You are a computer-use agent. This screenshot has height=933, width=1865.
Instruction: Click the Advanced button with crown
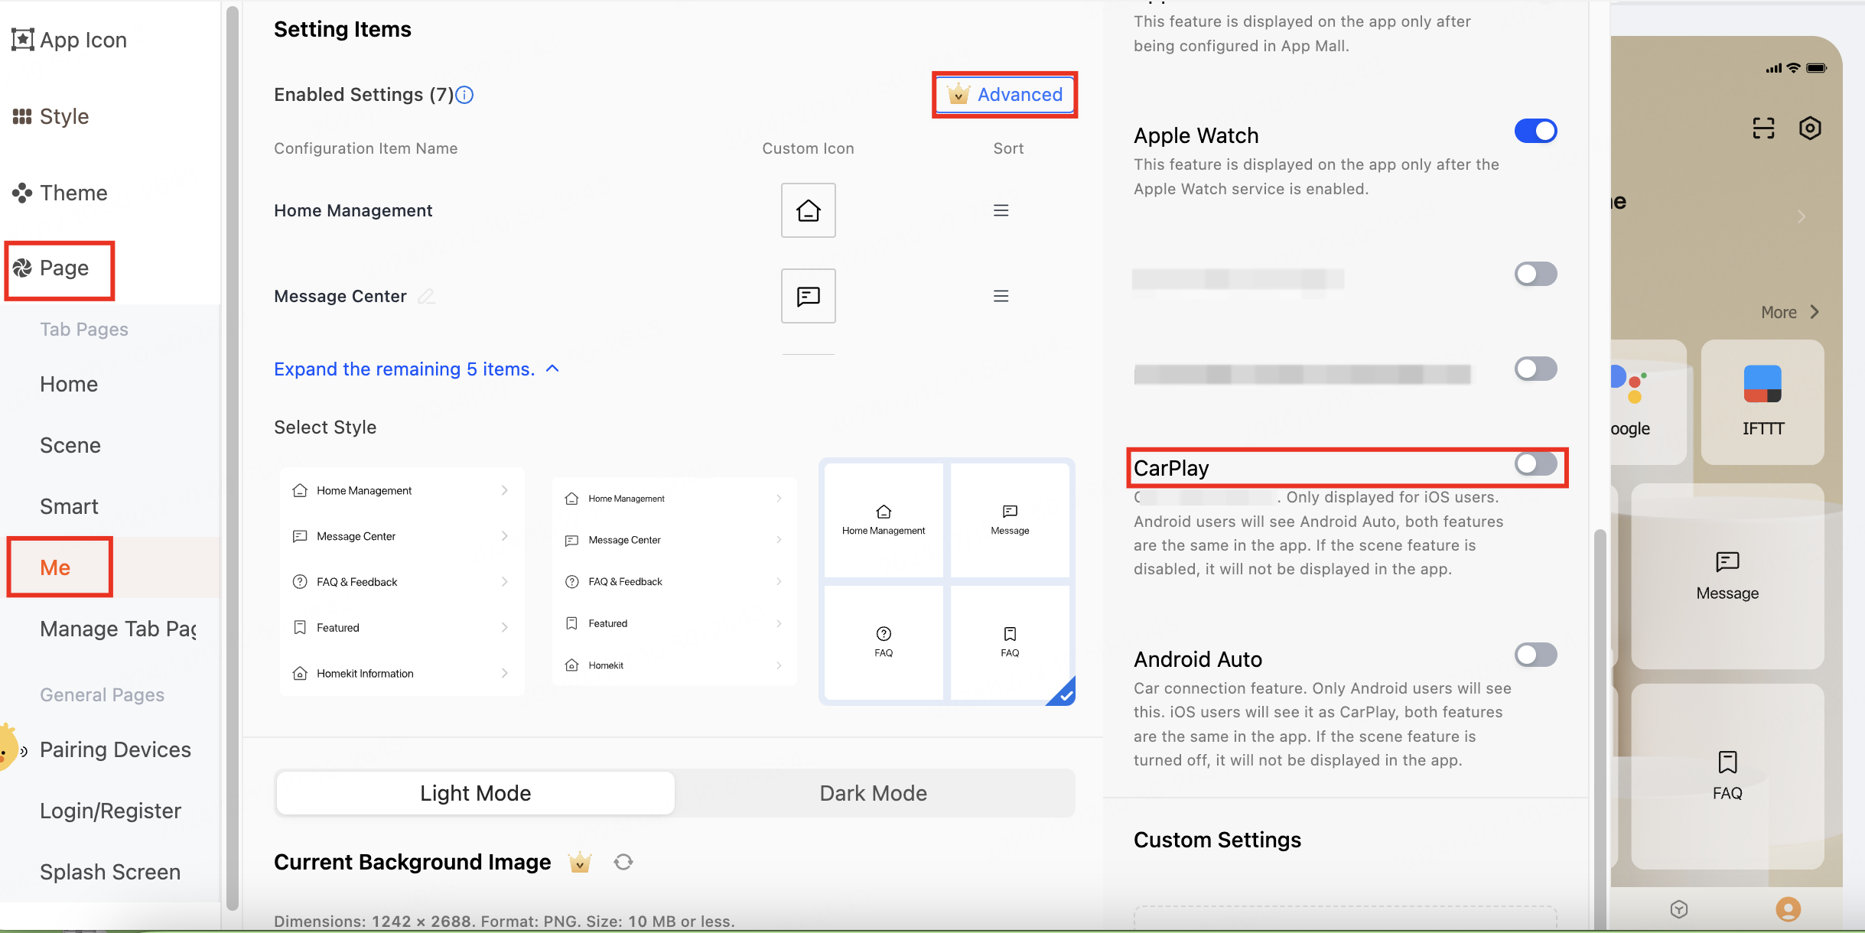click(x=1004, y=95)
